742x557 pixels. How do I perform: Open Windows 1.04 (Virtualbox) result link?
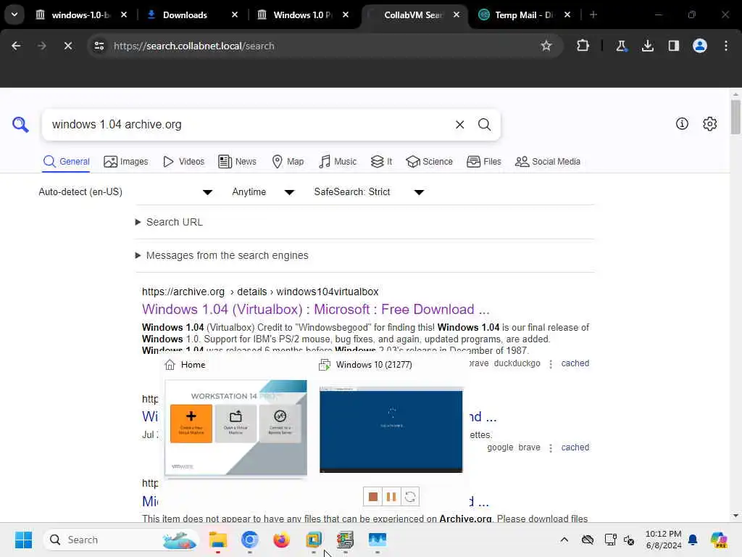tap(316, 309)
